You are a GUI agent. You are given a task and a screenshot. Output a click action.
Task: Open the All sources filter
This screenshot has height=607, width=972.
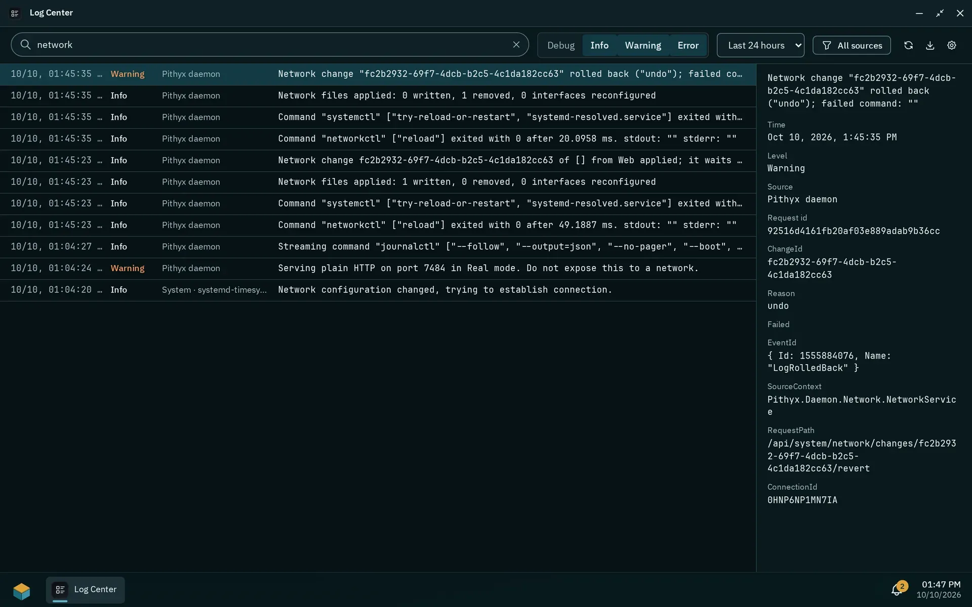pos(852,46)
